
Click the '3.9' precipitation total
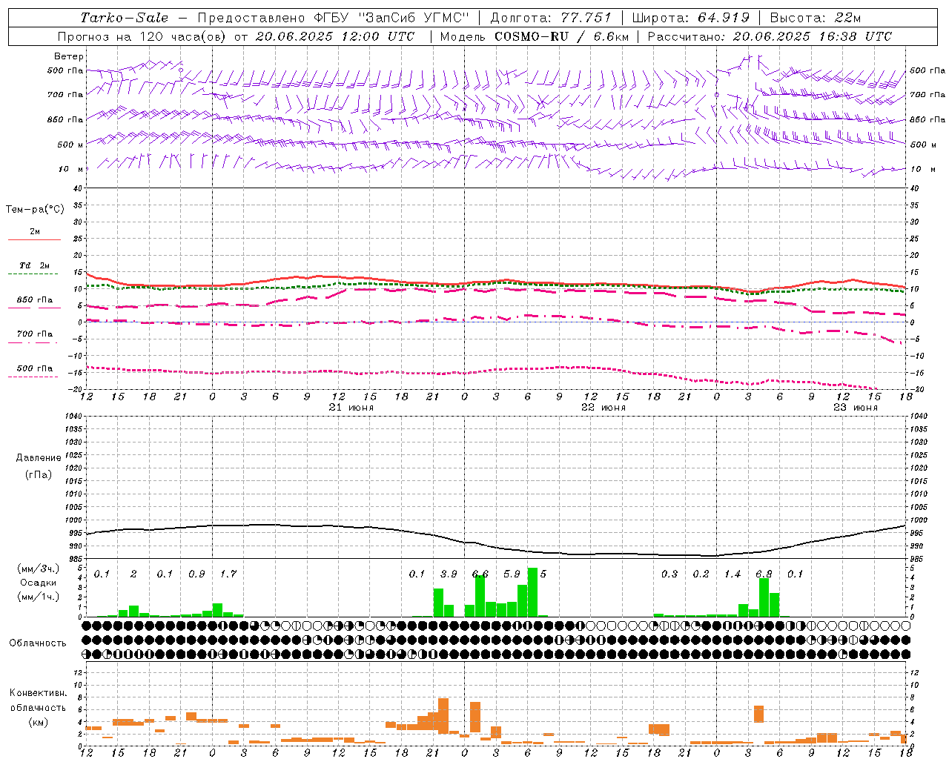click(449, 574)
